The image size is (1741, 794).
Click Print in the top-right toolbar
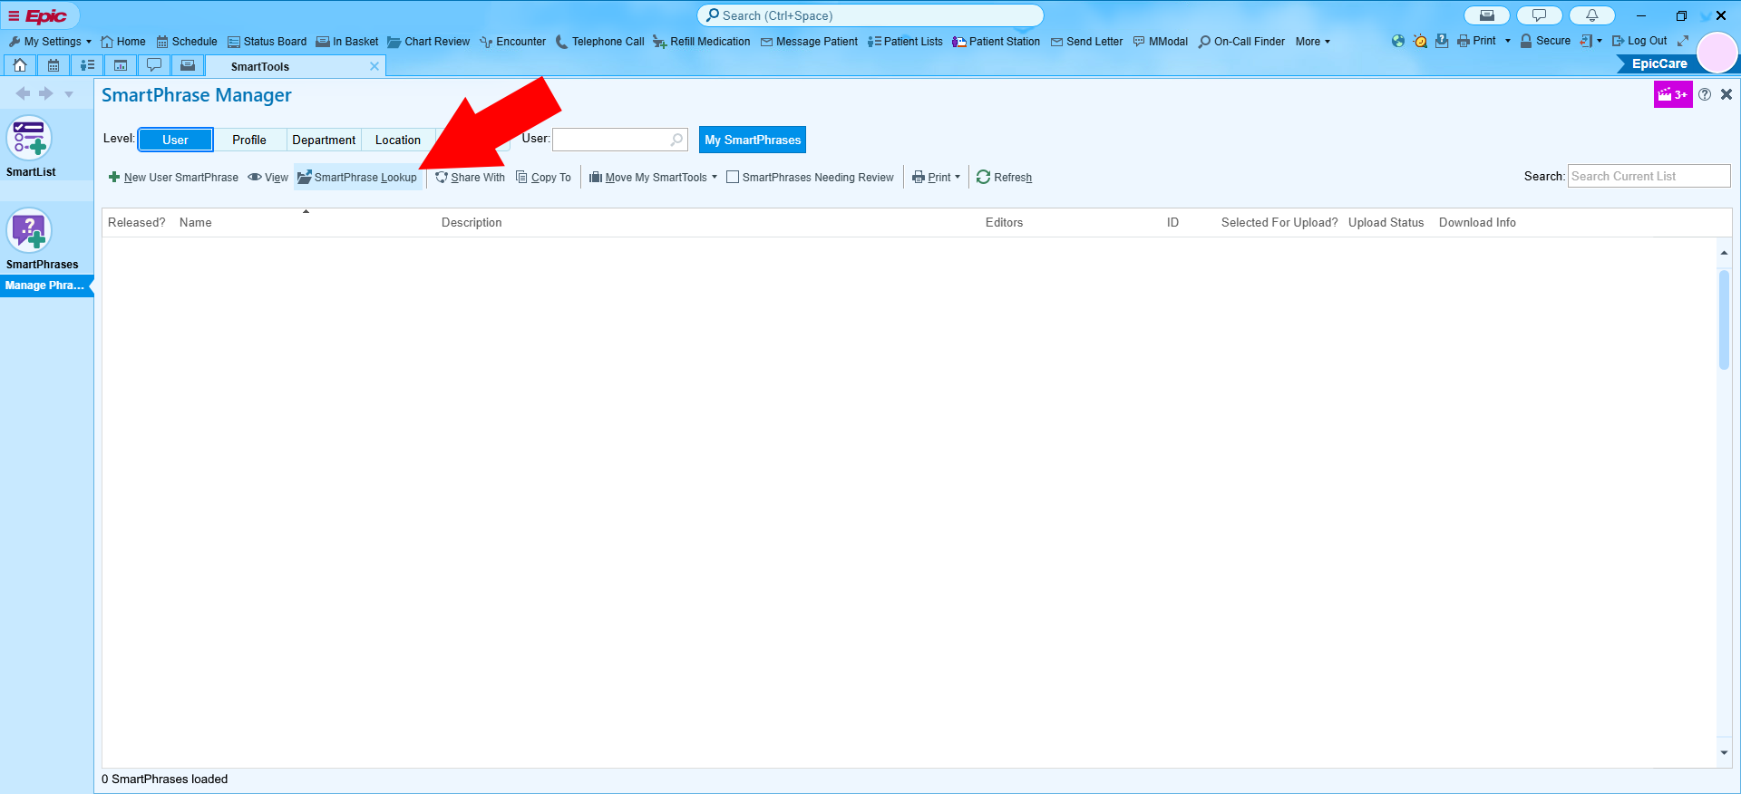pyautogui.click(x=1476, y=41)
